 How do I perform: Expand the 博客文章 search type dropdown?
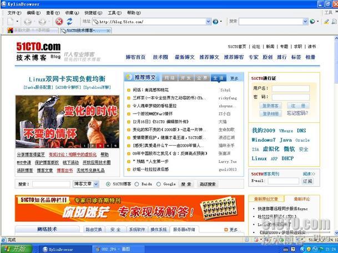(96, 184)
